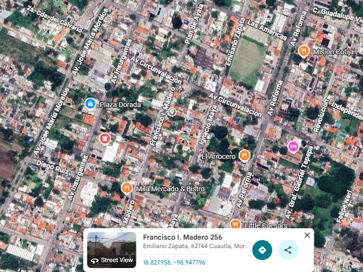363x272 pixels.
Task: Click the Las Americas street label
Action: 267,29
